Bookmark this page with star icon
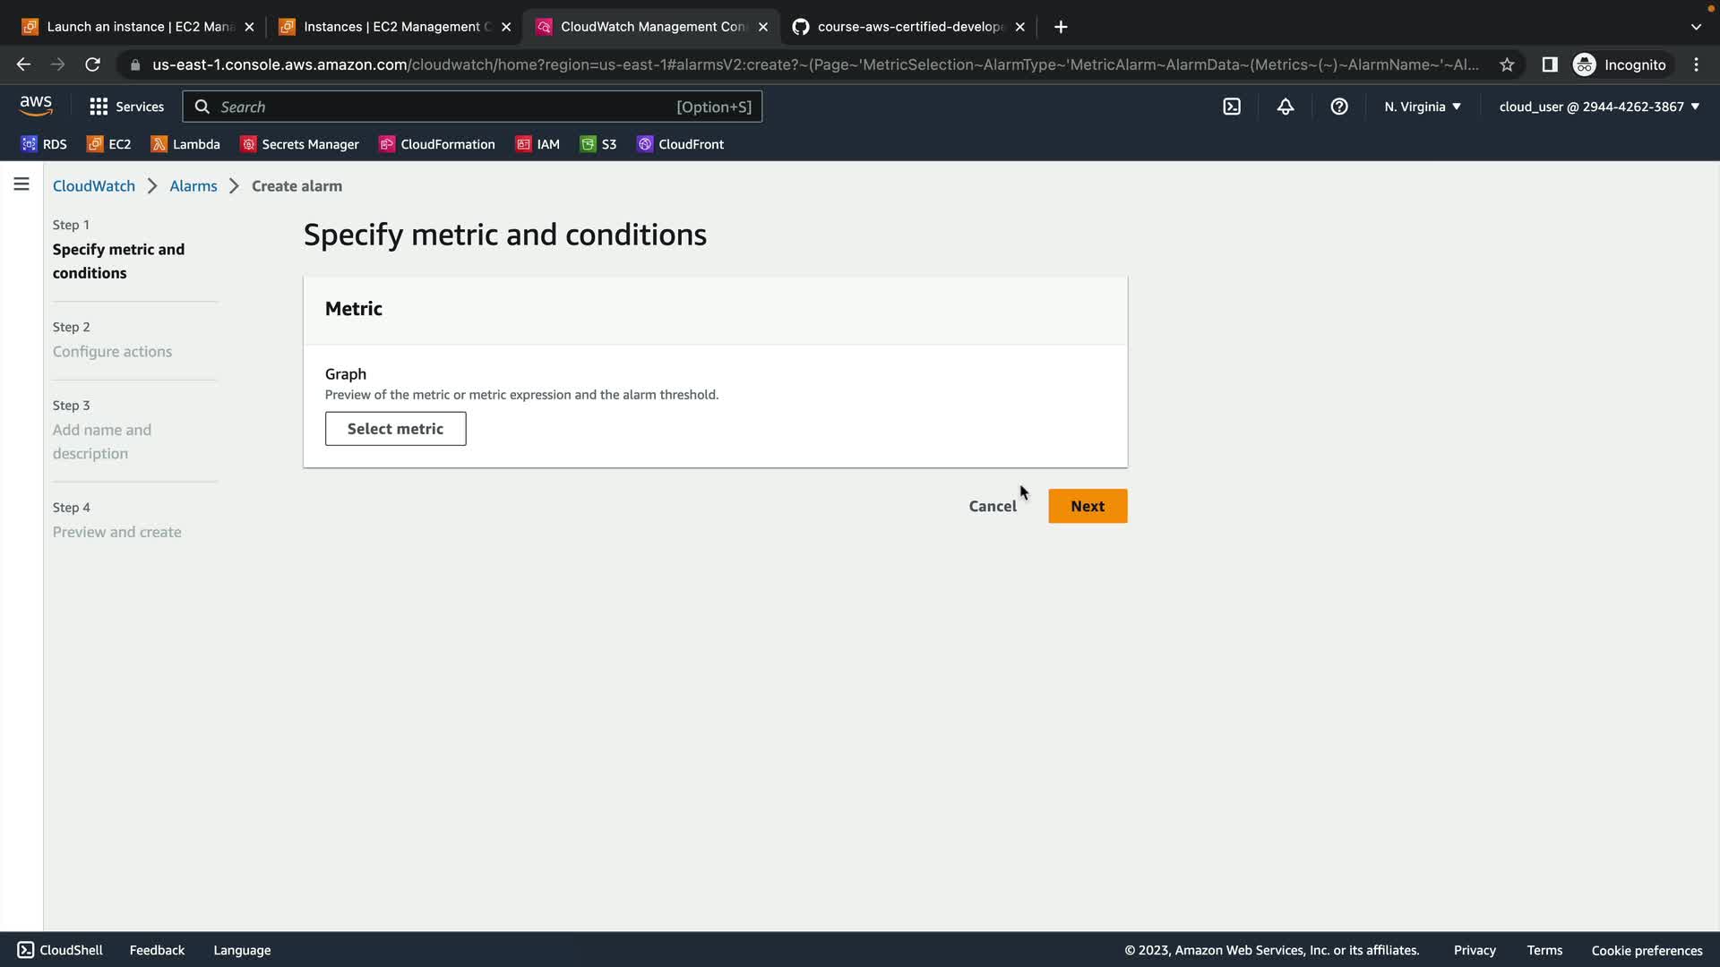This screenshot has height=967, width=1720. (x=1507, y=64)
